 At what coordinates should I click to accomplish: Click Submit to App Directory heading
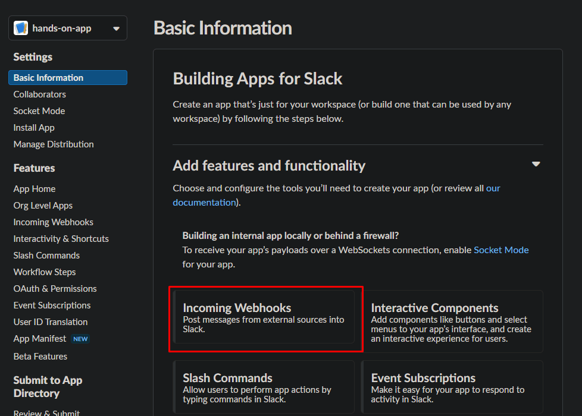pyautogui.click(x=48, y=387)
